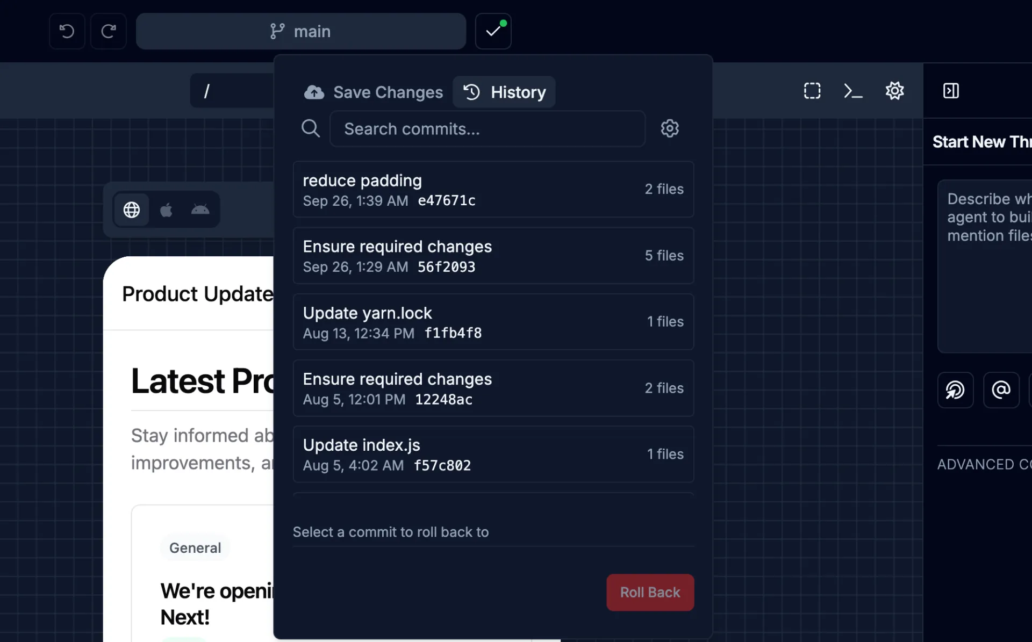The image size is (1032, 642).
Task: Select the Update yarn.lock commit
Action: point(493,322)
